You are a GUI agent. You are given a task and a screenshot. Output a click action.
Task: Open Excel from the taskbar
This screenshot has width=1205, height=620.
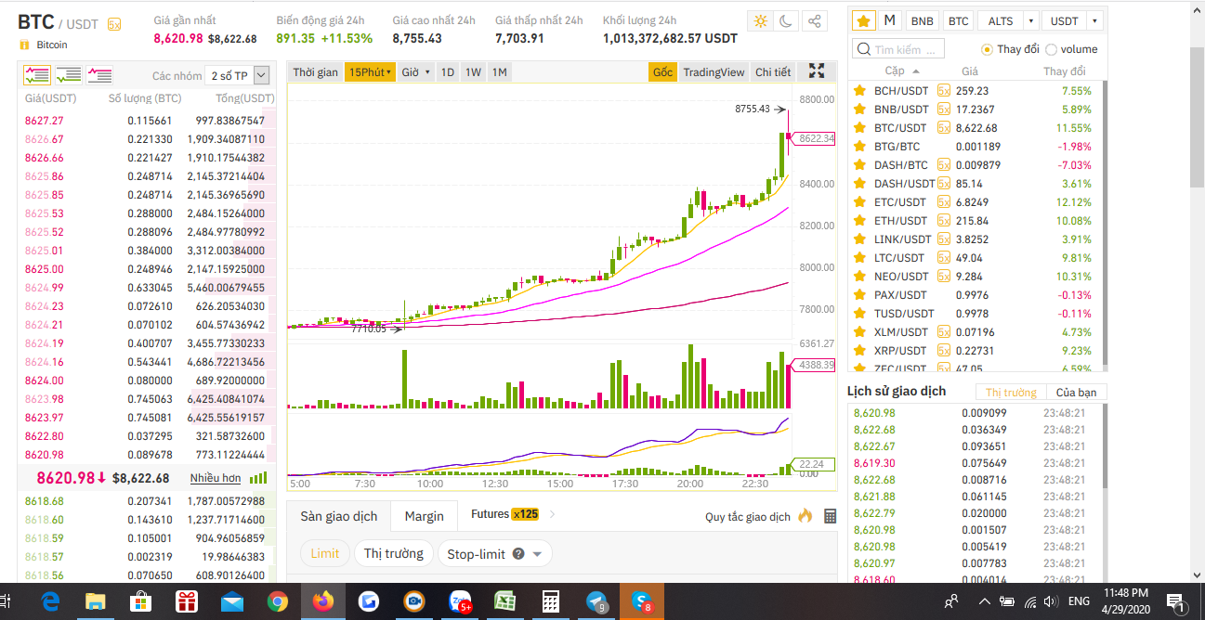[504, 601]
